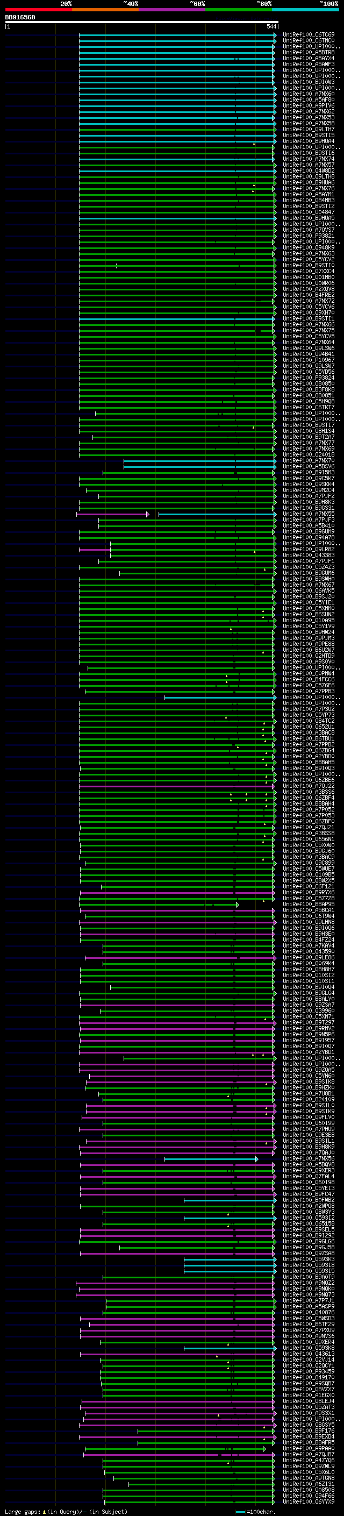Click the purple ~60% identity legend segment
The image size is (344, 1516).
[x=171, y=10]
